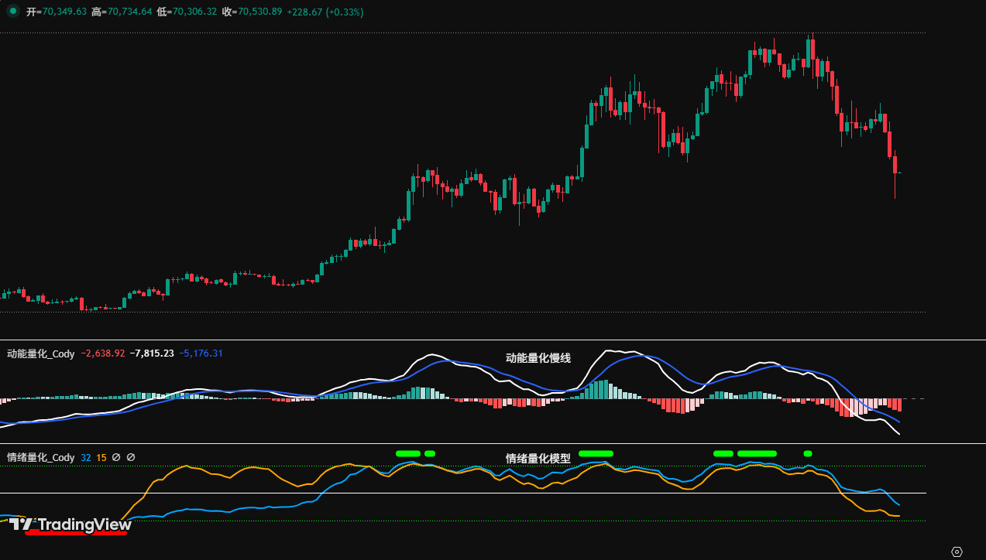The height and width of the screenshot is (560, 986).
Task: Click the teal instrument dot in the legend
Action: 12,12
